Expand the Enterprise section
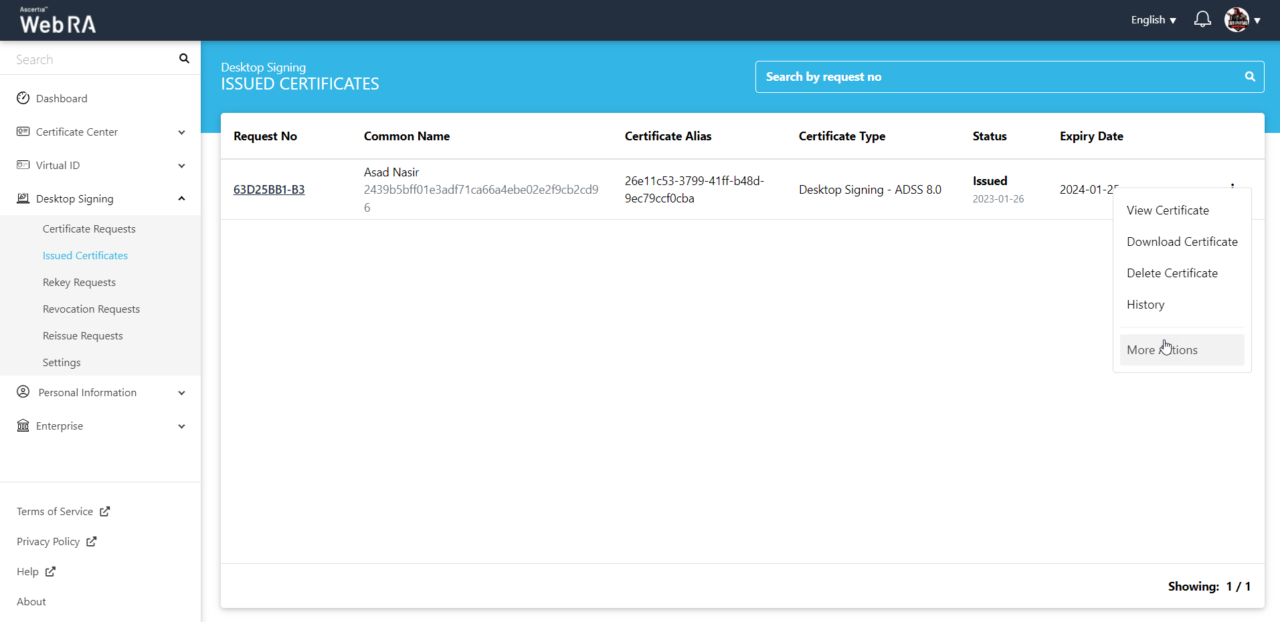This screenshot has height=622, width=1280. pyautogui.click(x=181, y=426)
